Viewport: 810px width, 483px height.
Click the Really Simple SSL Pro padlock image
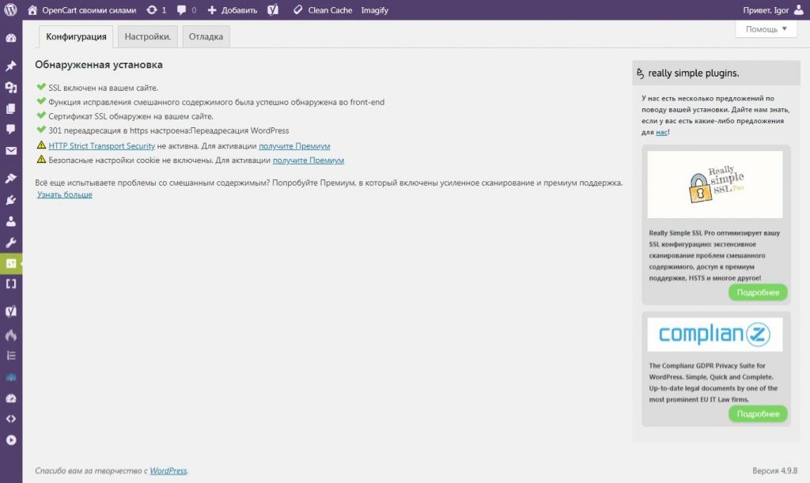(715, 185)
